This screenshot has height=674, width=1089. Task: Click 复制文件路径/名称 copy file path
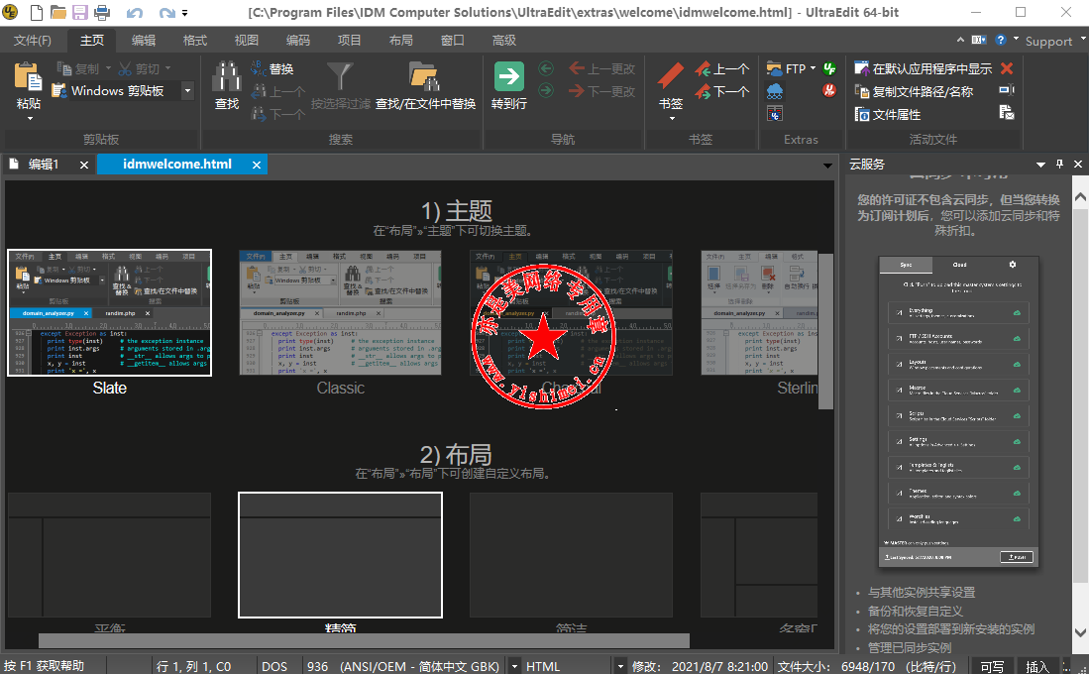coord(914,91)
